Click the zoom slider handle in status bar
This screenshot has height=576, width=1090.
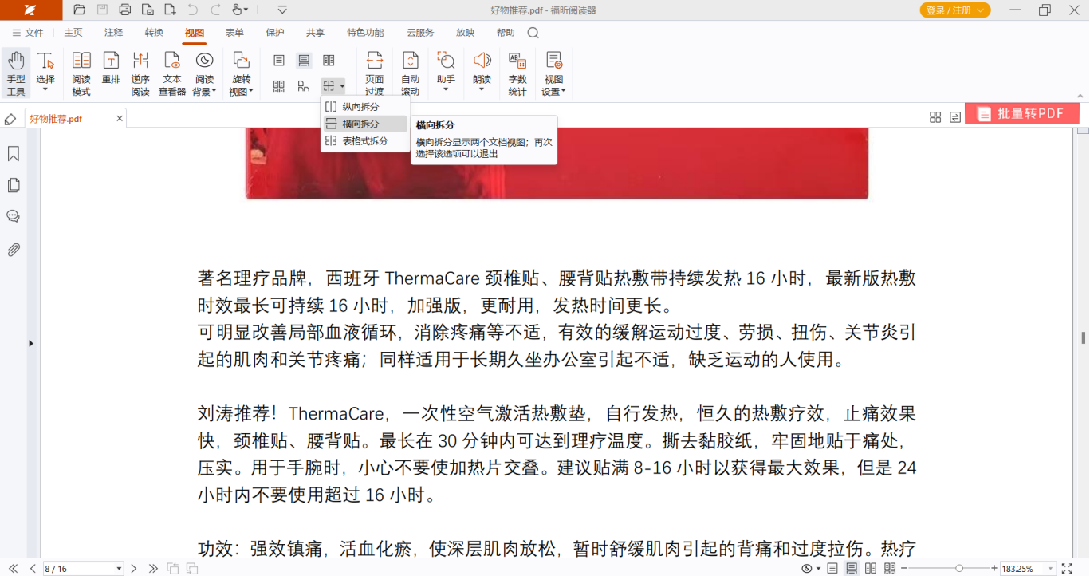[959, 568]
